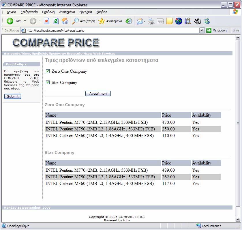The width and height of the screenshot is (242, 230).
Task: Click the grey Forward arrow button
Action: 33,21
